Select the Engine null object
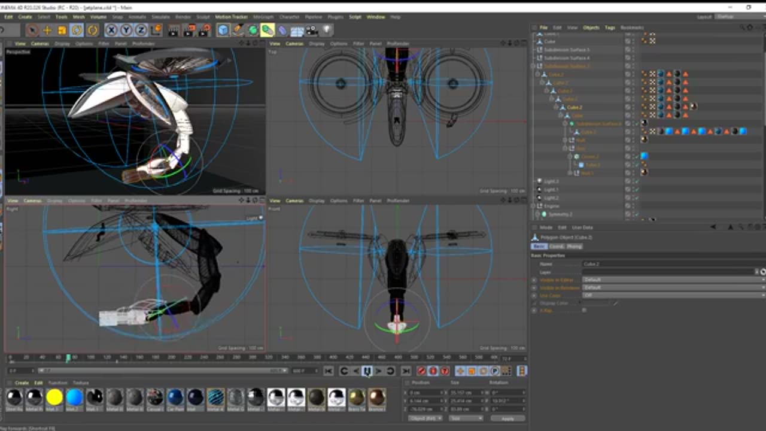The height and width of the screenshot is (431, 766). [551, 206]
